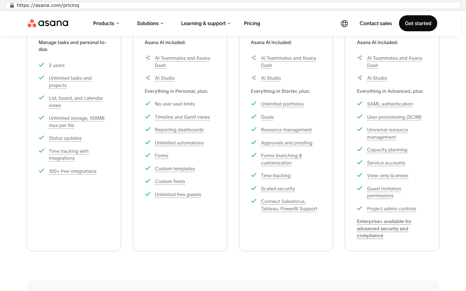This screenshot has height=291, width=466.
Task: Click the Get started button
Action: point(418,23)
